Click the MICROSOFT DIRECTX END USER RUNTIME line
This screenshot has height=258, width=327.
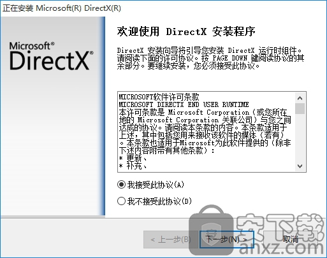click(x=184, y=104)
